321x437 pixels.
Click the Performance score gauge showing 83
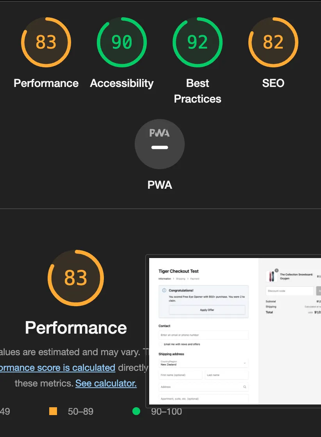pos(46,42)
